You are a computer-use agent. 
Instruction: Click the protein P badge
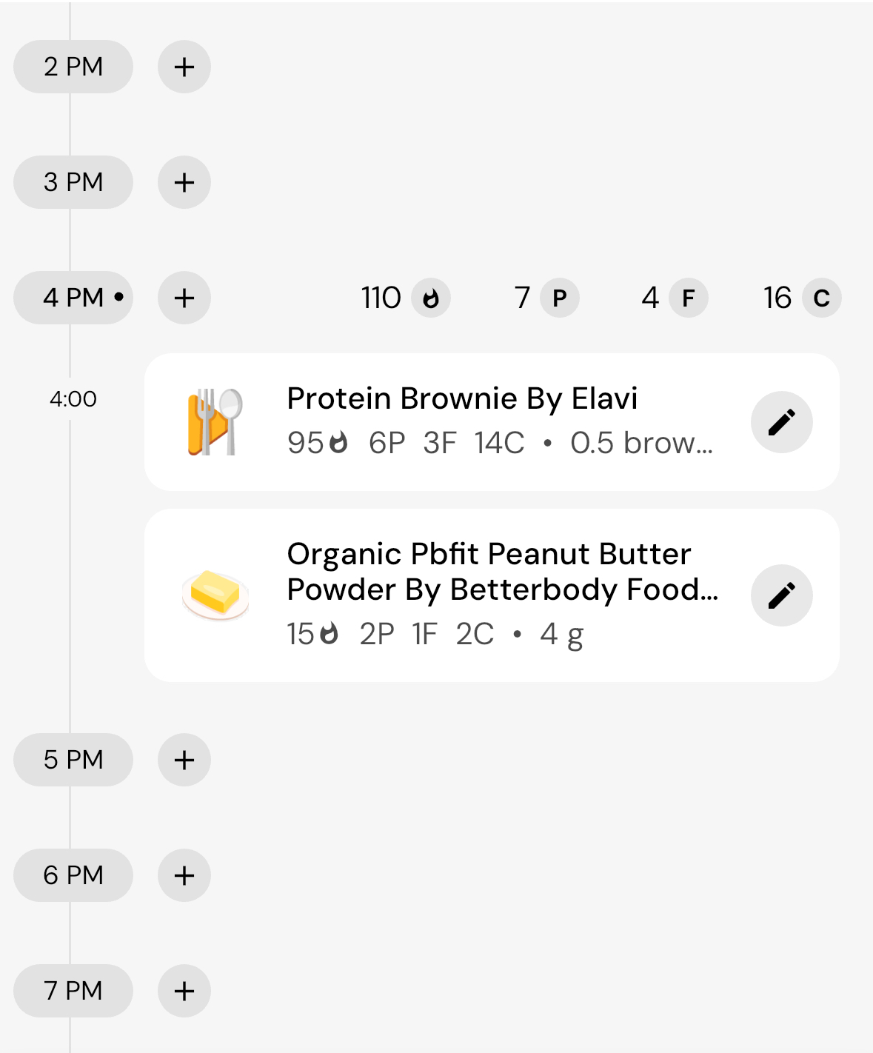[560, 298]
